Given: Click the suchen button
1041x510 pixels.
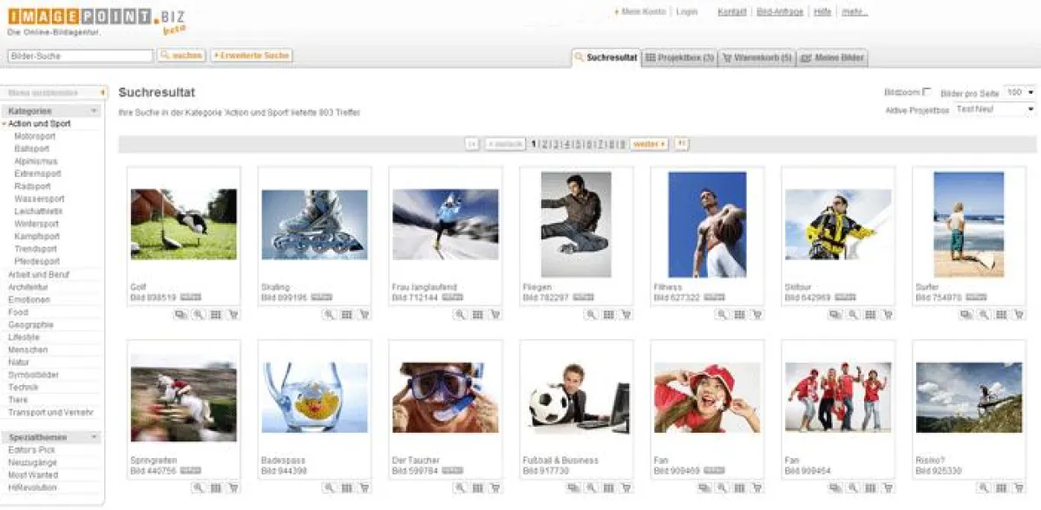Looking at the screenshot, I should click(x=183, y=55).
